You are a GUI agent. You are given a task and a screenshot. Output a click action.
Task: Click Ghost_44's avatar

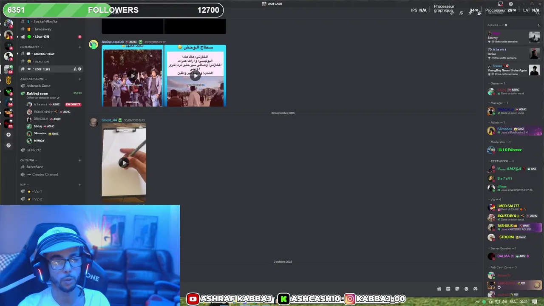pos(93,122)
